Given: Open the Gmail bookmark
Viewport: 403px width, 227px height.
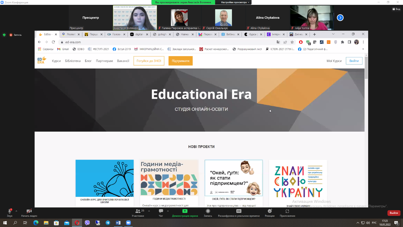Looking at the screenshot, I should 63,49.
